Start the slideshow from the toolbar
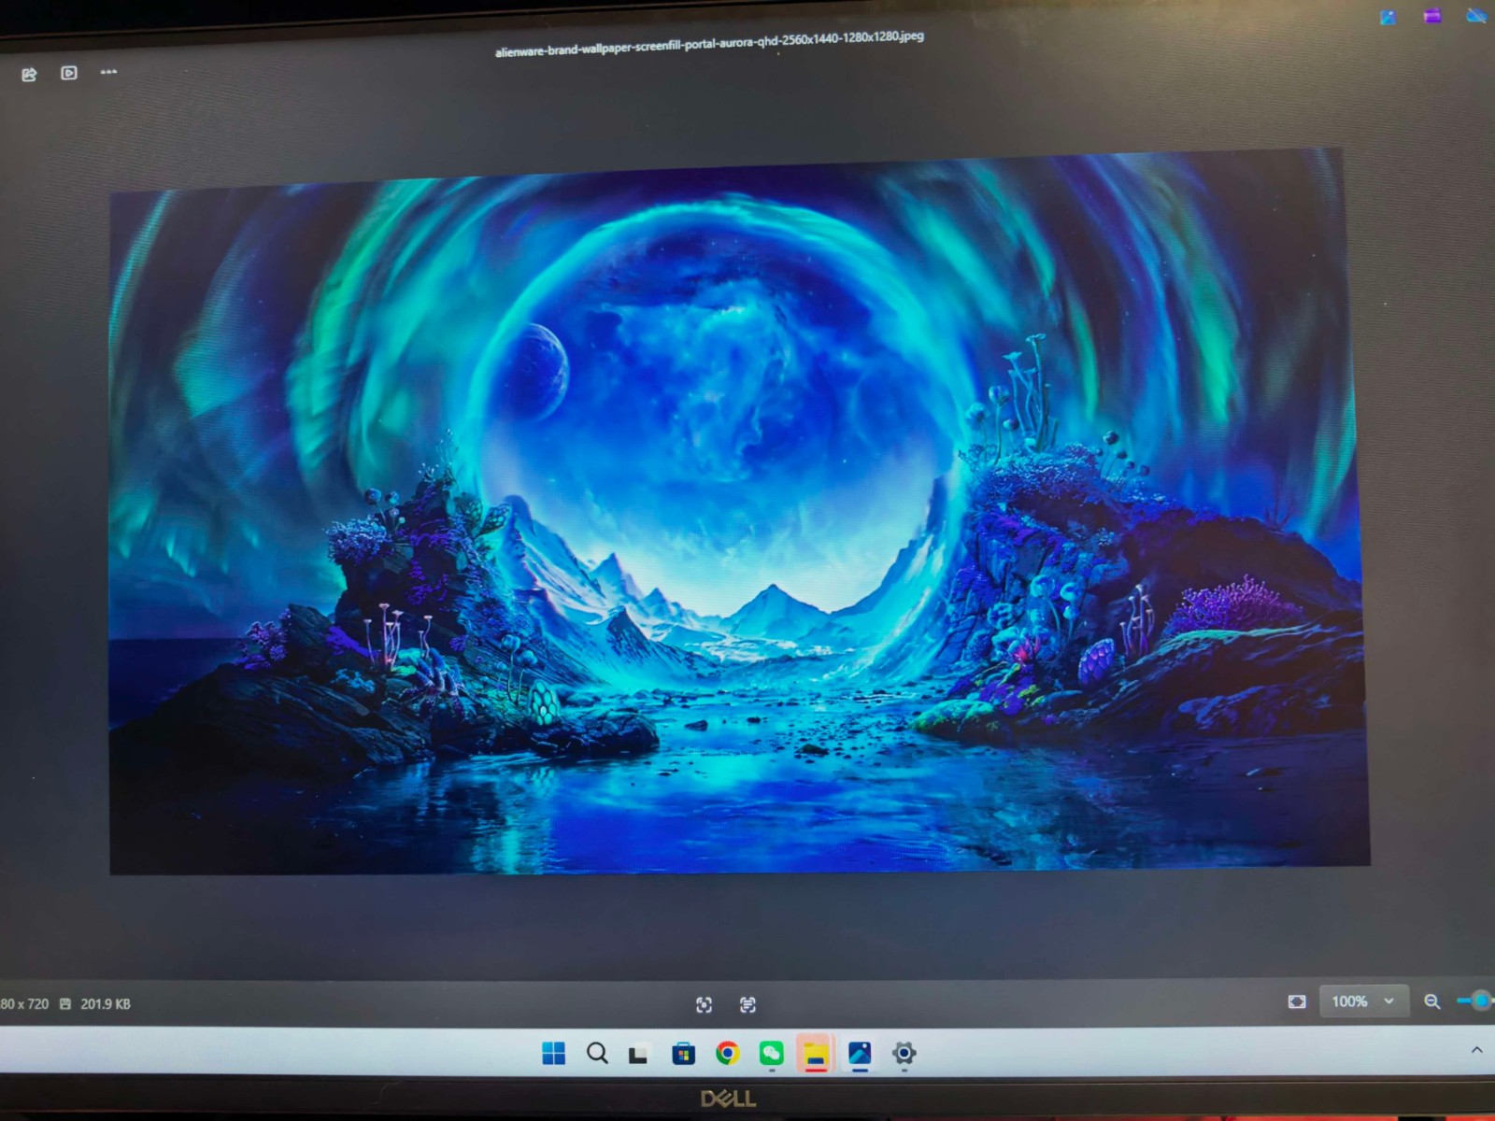This screenshot has height=1121, width=1495. [69, 73]
